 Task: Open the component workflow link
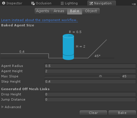click(x=39, y=20)
